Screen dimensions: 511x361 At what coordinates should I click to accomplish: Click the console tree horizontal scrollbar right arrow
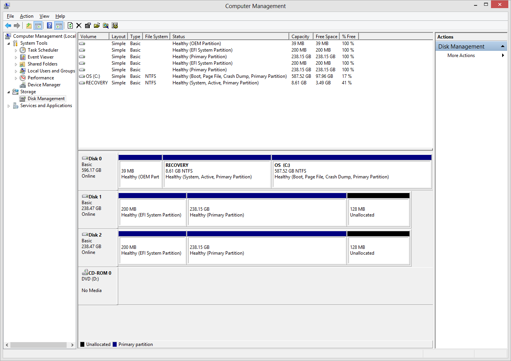pyautogui.click(x=72, y=345)
